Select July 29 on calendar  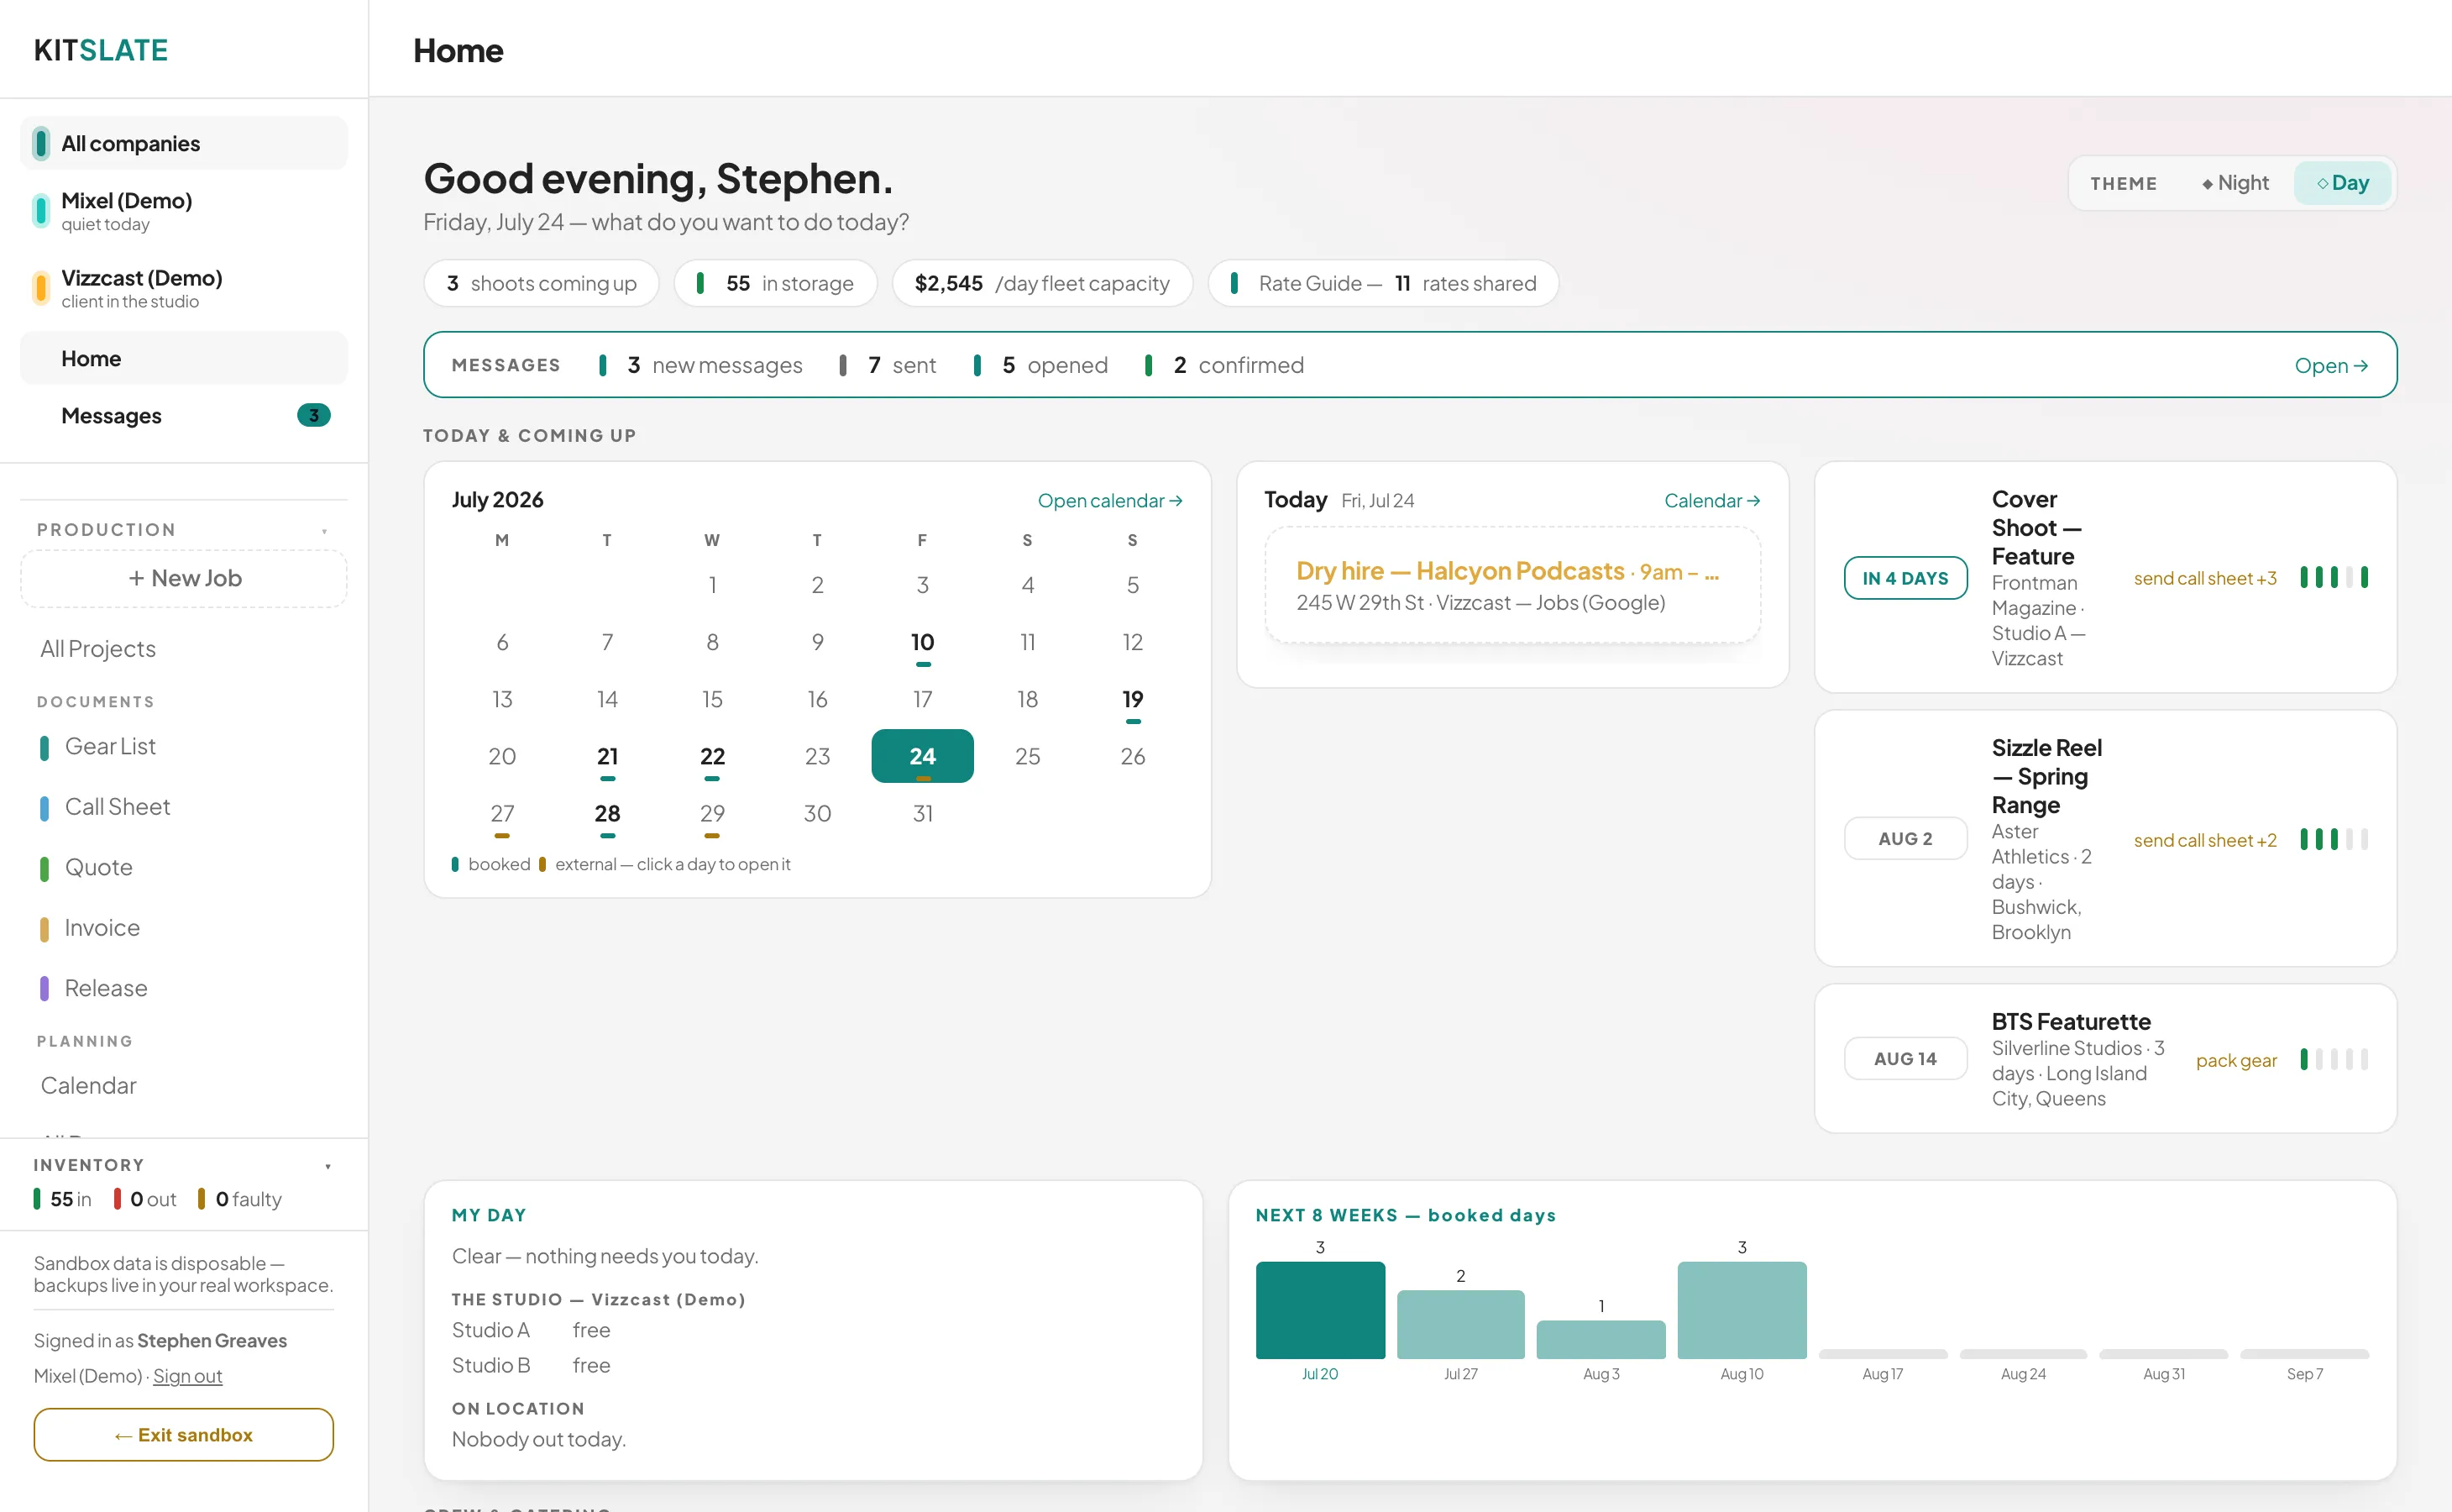tap(712, 813)
